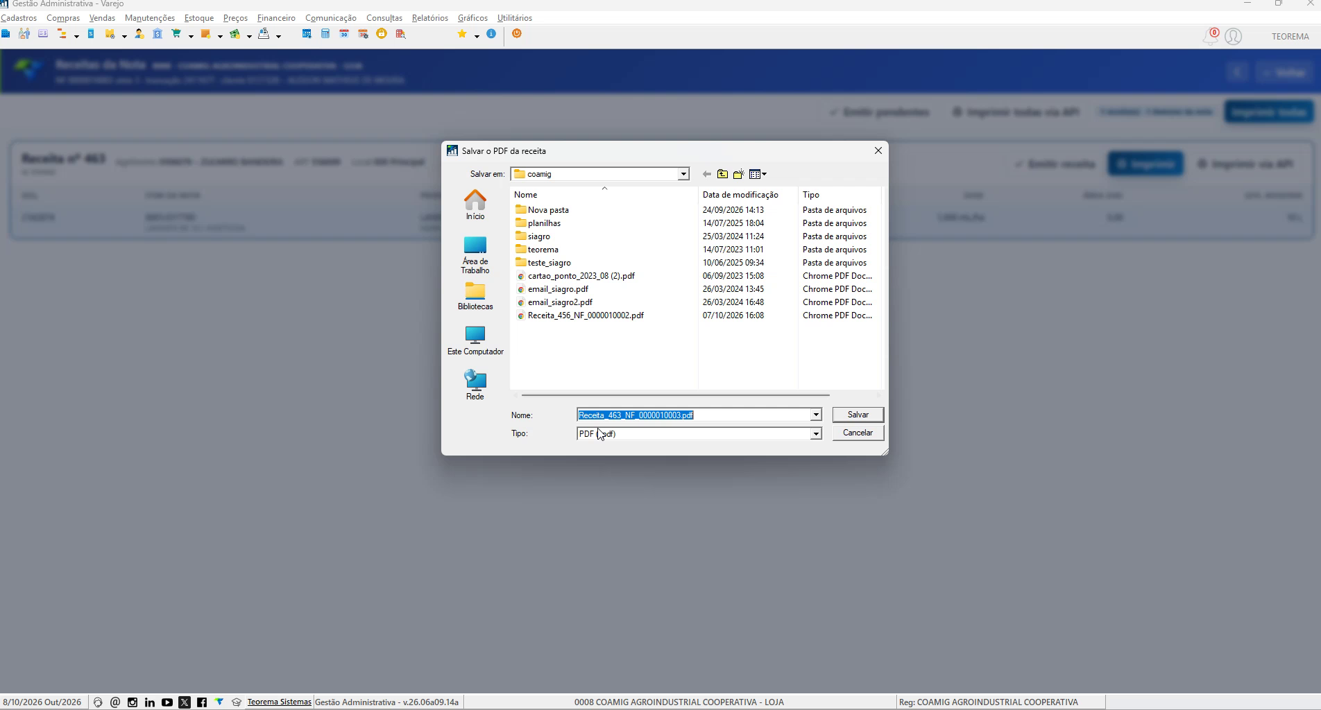
Task: Create a new folder icon in dialog
Action: tap(738, 174)
